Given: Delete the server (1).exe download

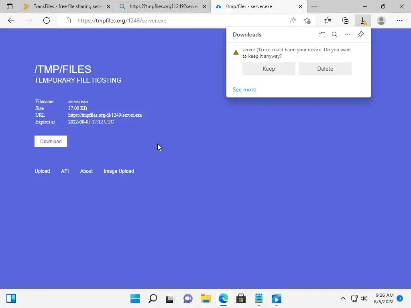Looking at the screenshot, I should [325, 69].
